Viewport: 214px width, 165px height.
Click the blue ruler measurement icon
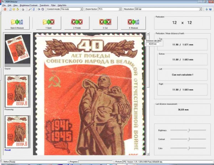pyautogui.click(x=34, y=9)
